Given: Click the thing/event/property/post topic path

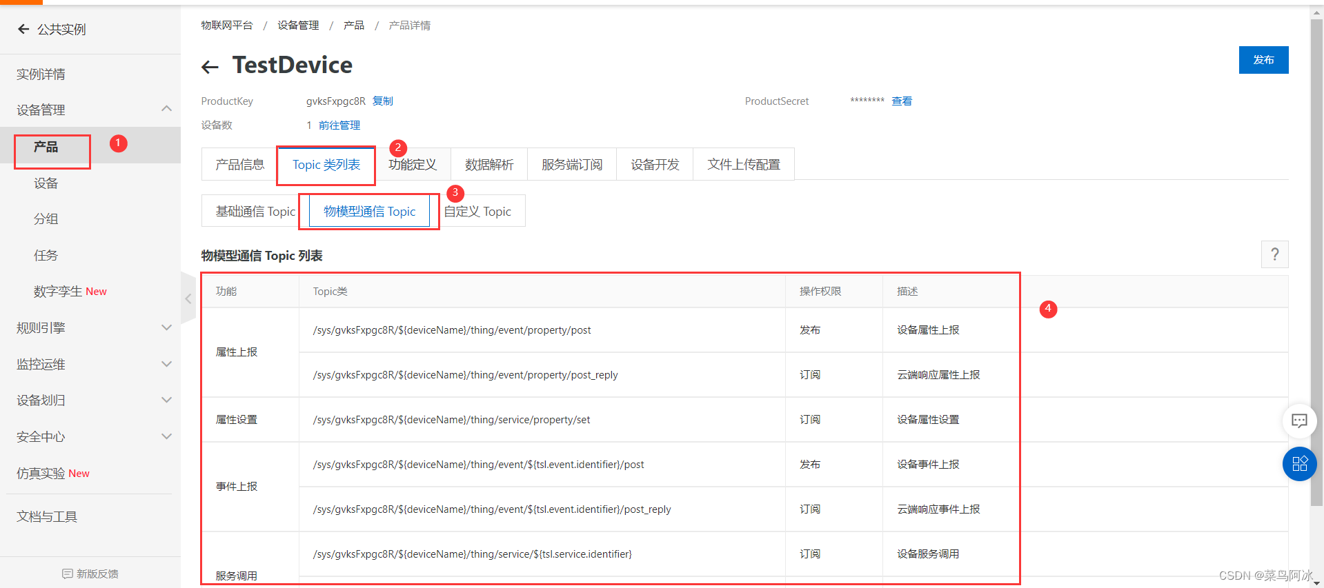Looking at the screenshot, I should [x=452, y=330].
